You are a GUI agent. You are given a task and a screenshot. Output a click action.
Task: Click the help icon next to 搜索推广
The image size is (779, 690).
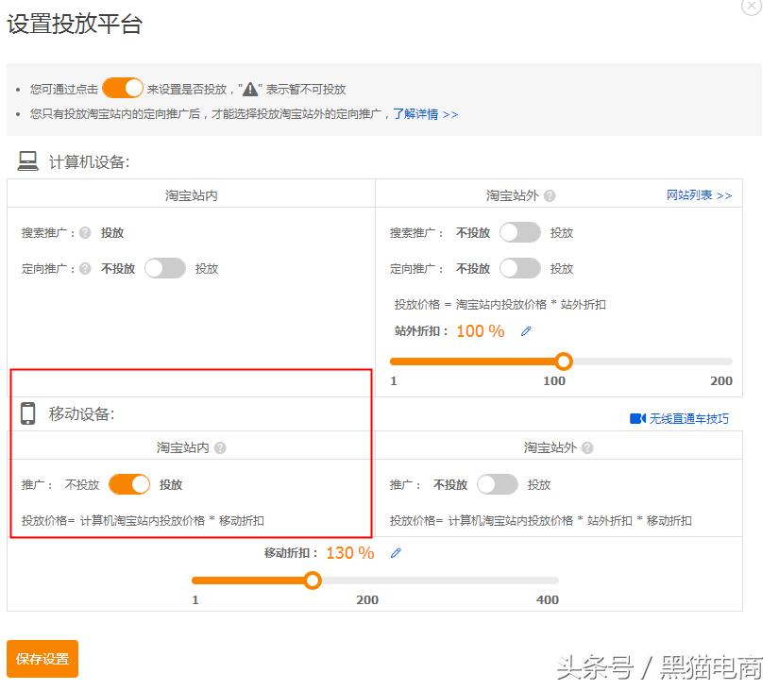pyautogui.click(x=86, y=232)
